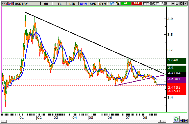This screenshot has height=124, width=189.
Task: Click the 04 month marker on time axis
Action: (75, 118)
